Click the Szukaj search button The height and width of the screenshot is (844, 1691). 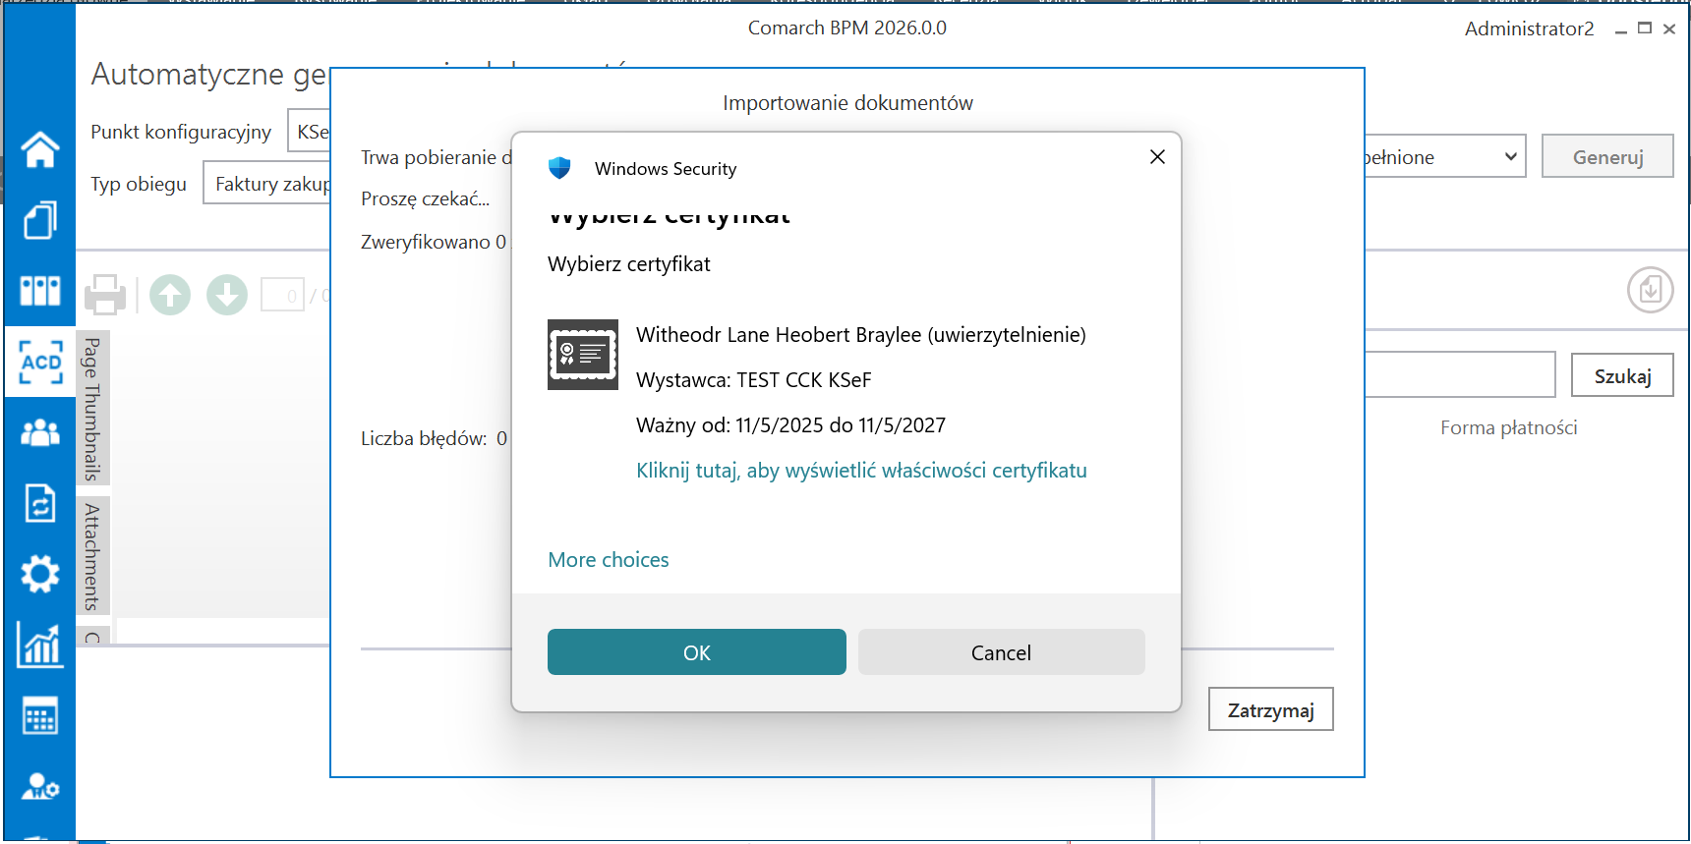click(x=1622, y=375)
